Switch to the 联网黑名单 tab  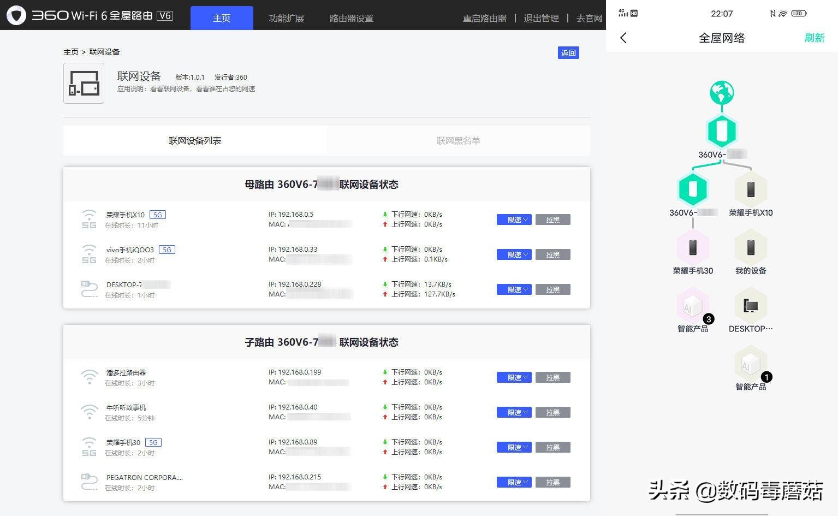click(x=458, y=140)
